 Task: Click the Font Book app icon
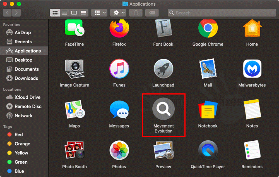pos(163,28)
